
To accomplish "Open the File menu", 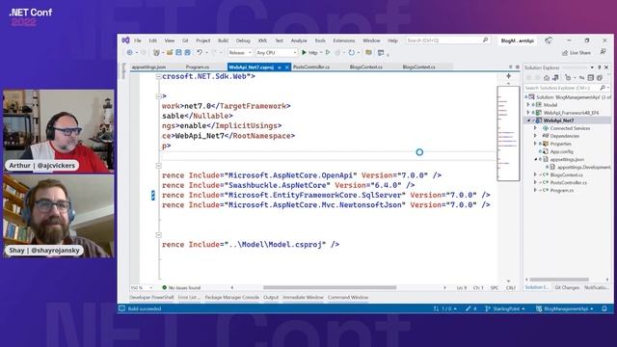I will point(138,40).
